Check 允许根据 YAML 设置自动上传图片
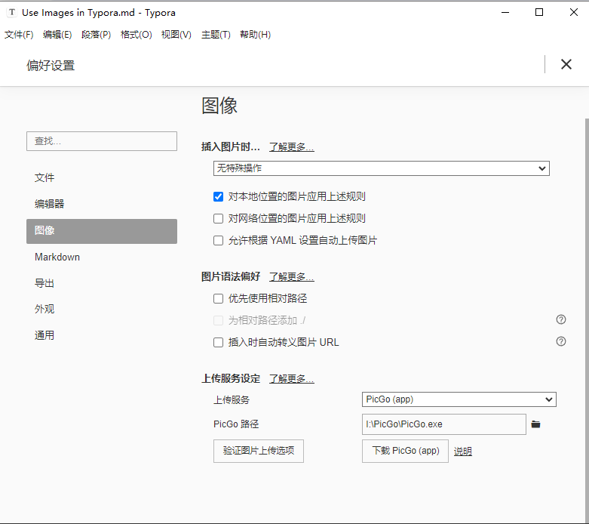The width and height of the screenshot is (589, 524). click(219, 240)
